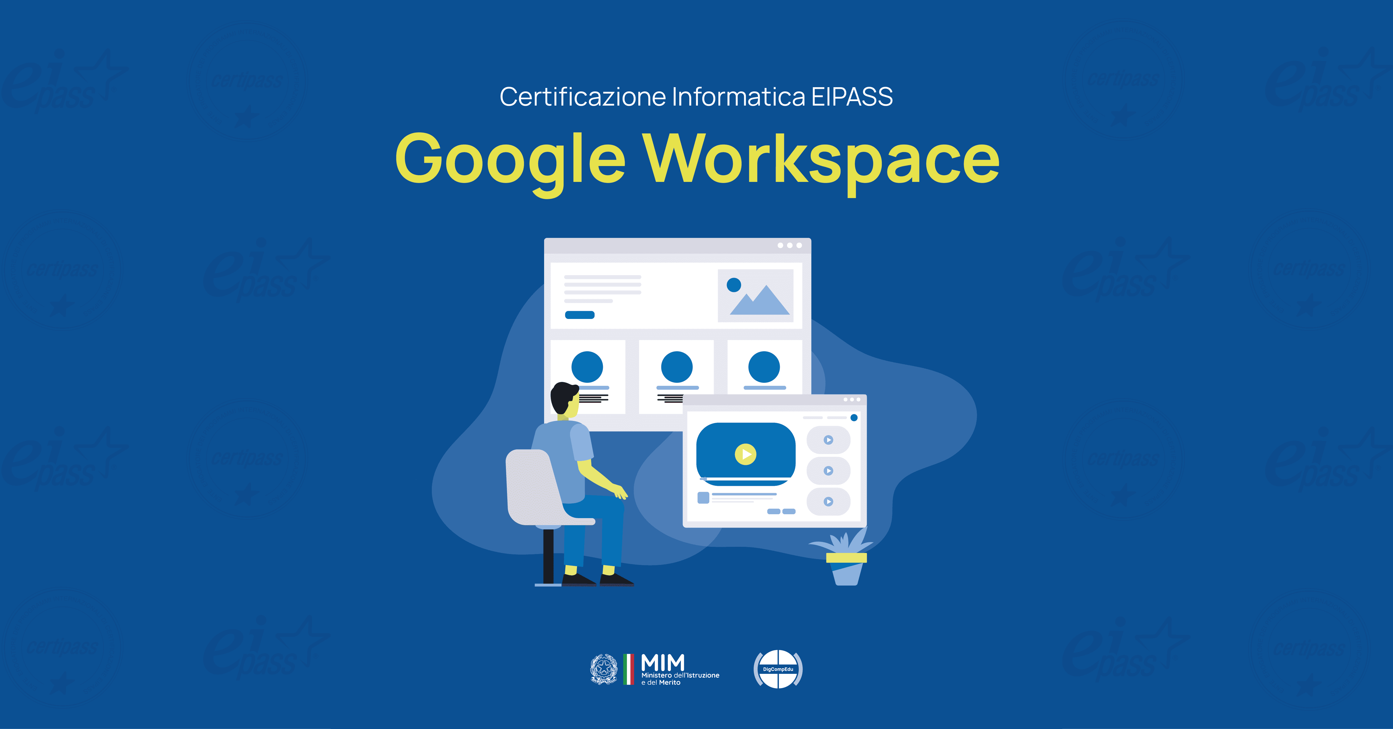Click the large "MIM" logo lettering
Viewport: 1393px width, 729px height.
pyautogui.click(x=663, y=662)
